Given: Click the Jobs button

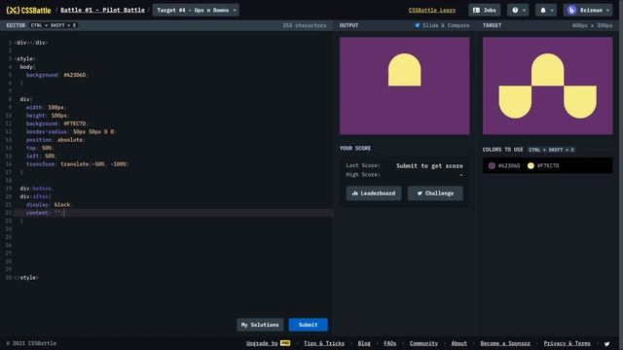Looking at the screenshot, I should point(485,10).
